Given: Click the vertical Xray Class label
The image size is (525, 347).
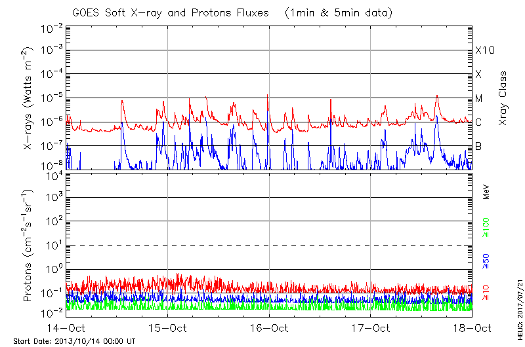Looking at the screenshot, I should click(x=503, y=98).
